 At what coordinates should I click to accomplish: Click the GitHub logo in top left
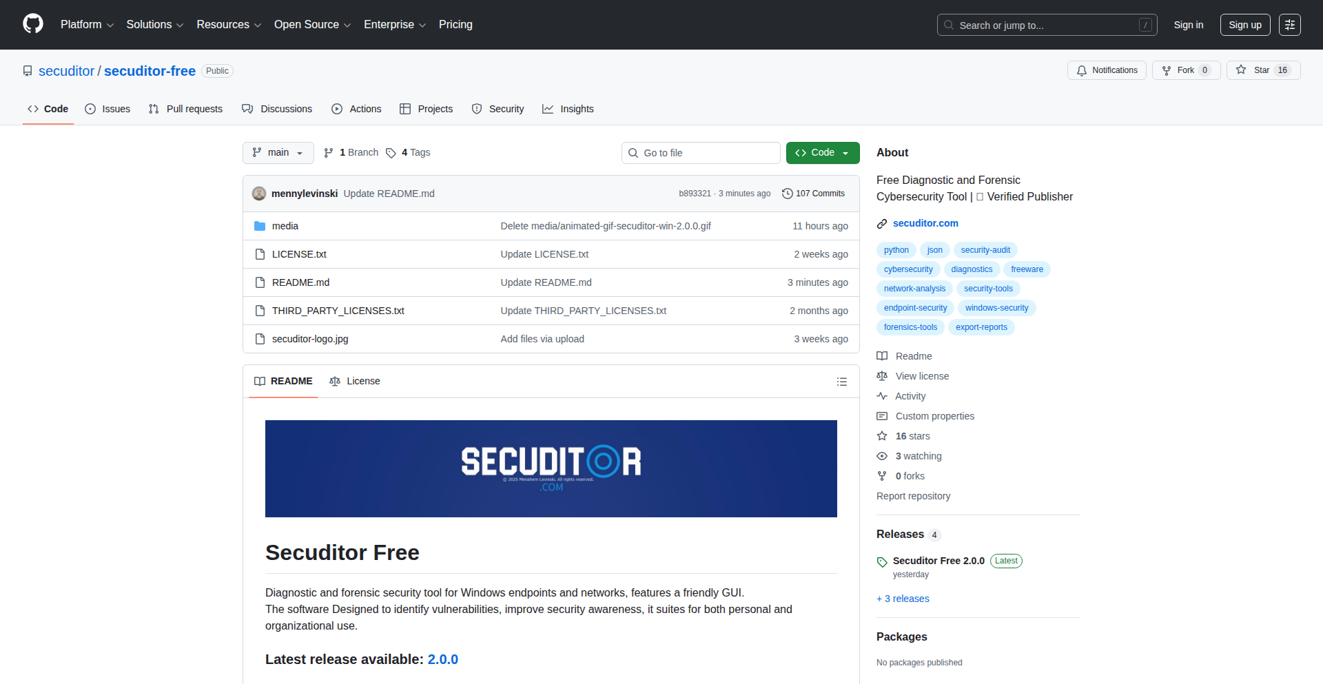[32, 24]
